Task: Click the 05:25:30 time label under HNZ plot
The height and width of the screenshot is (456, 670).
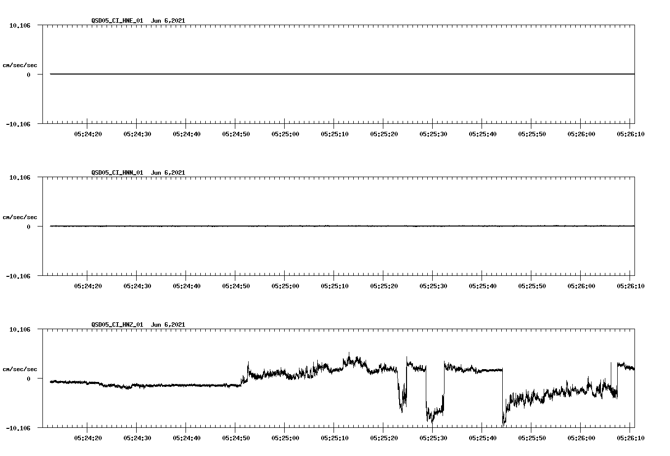Action: point(433,438)
